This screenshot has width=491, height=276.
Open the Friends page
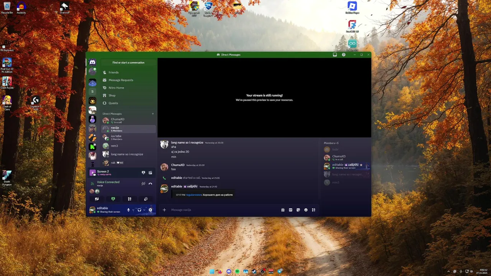(x=129, y=72)
